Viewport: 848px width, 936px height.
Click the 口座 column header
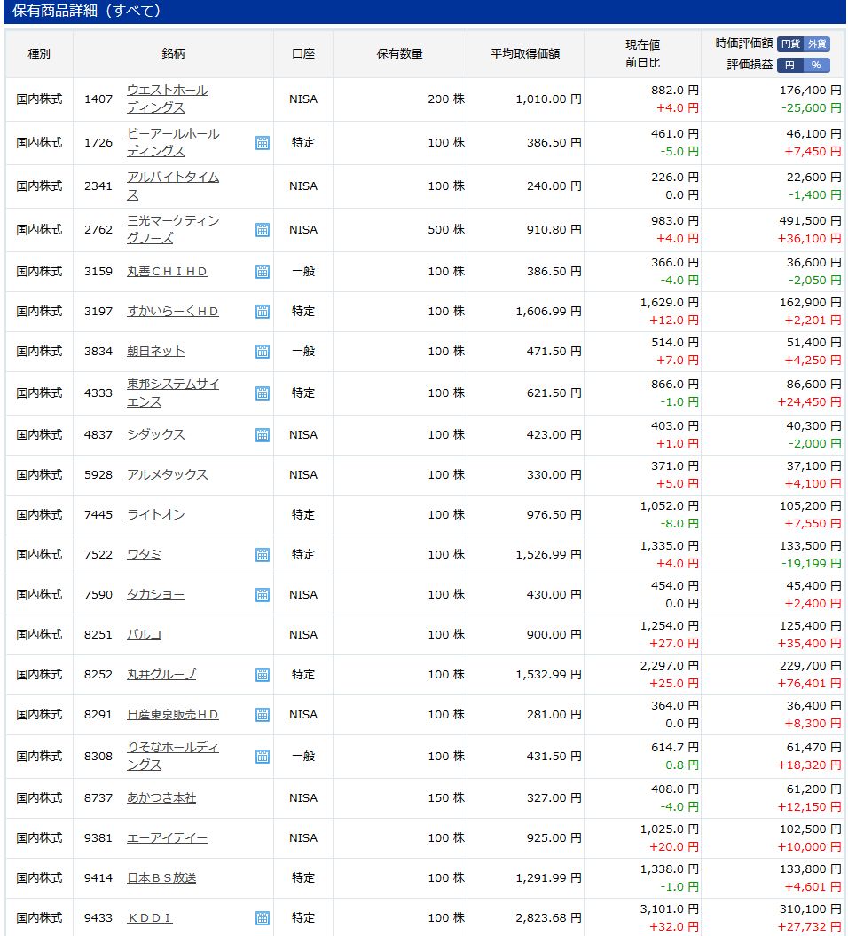click(x=303, y=54)
